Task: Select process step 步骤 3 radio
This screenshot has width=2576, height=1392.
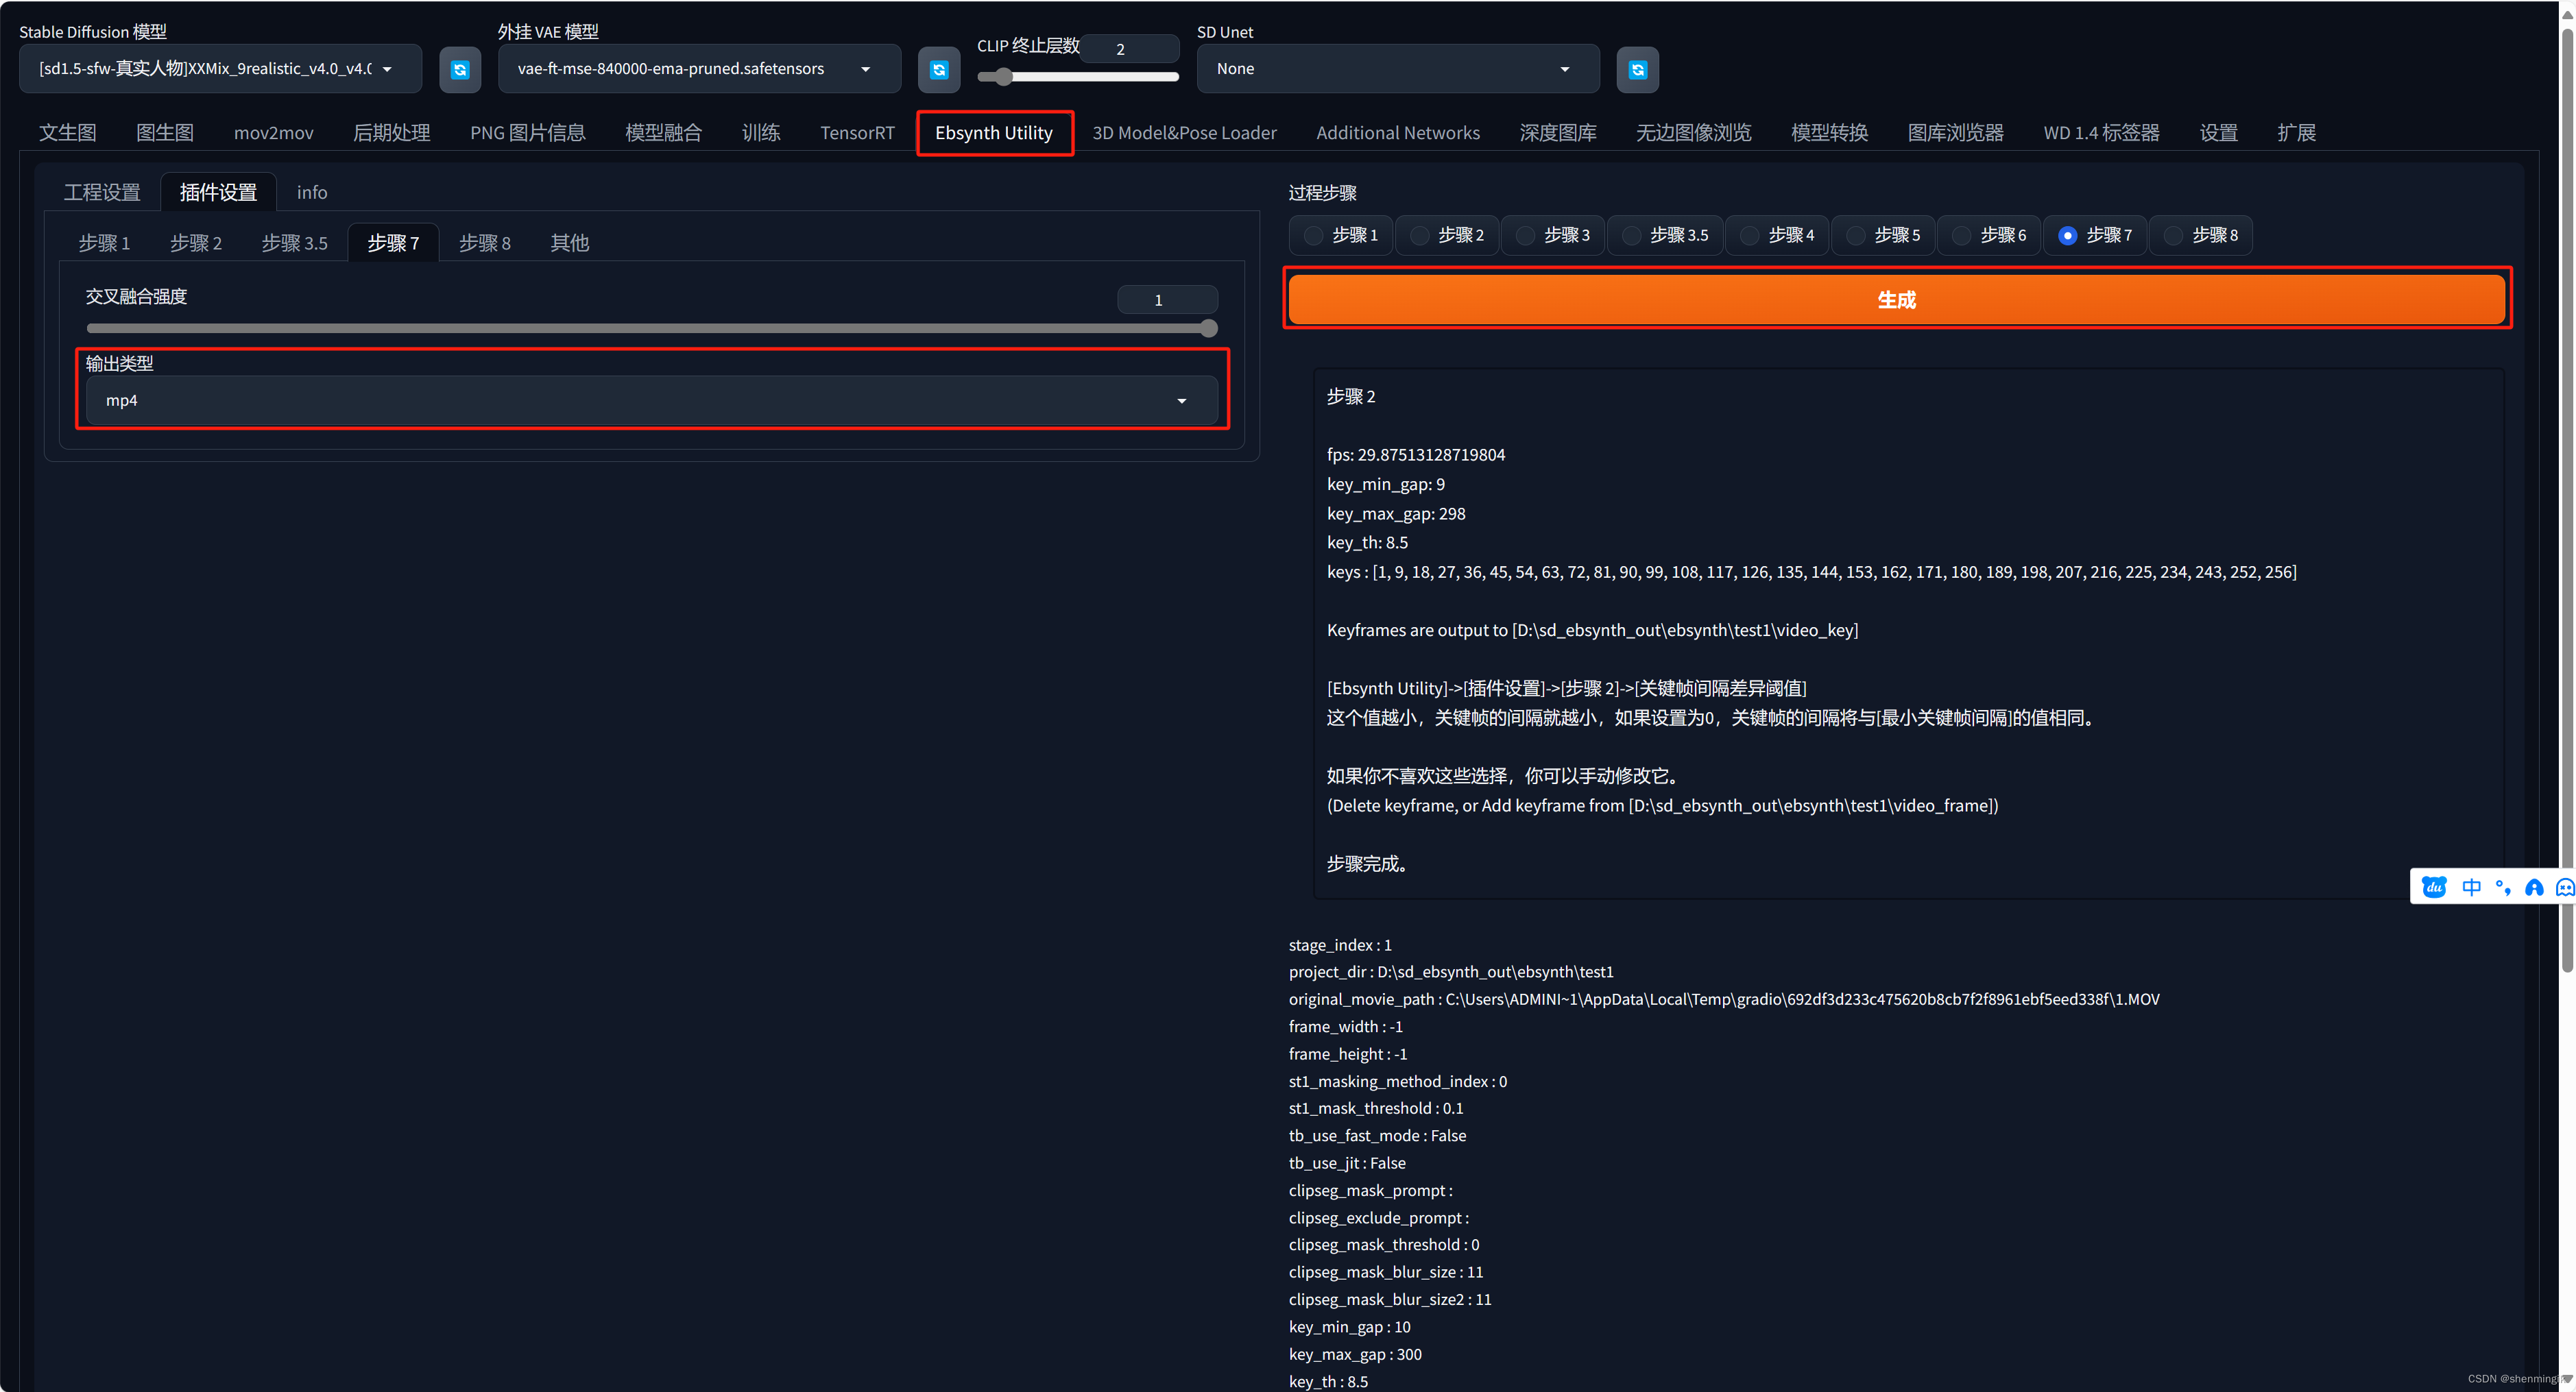Action: point(1553,235)
